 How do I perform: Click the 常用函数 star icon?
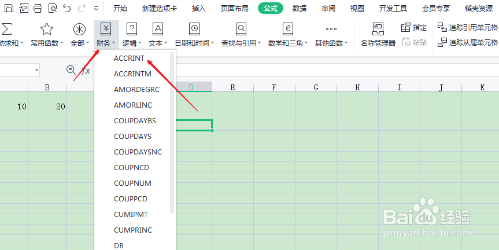pos(47,29)
